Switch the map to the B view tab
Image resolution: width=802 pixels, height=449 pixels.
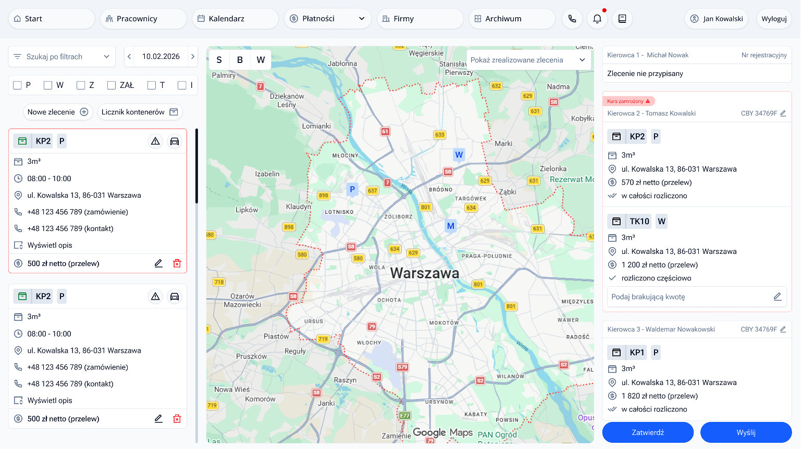point(240,59)
